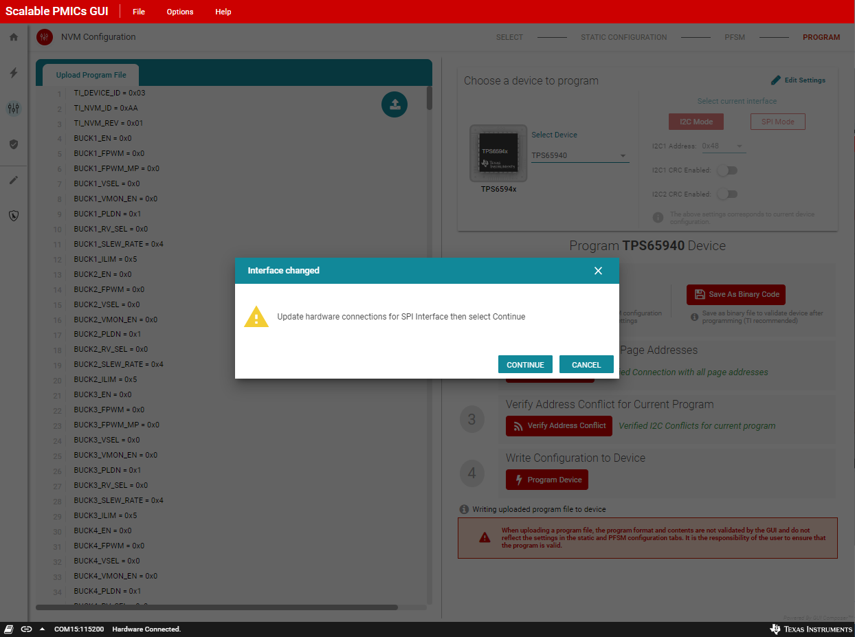
Task: Open the lightning bolt sidebar icon
Action: click(x=14, y=73)
